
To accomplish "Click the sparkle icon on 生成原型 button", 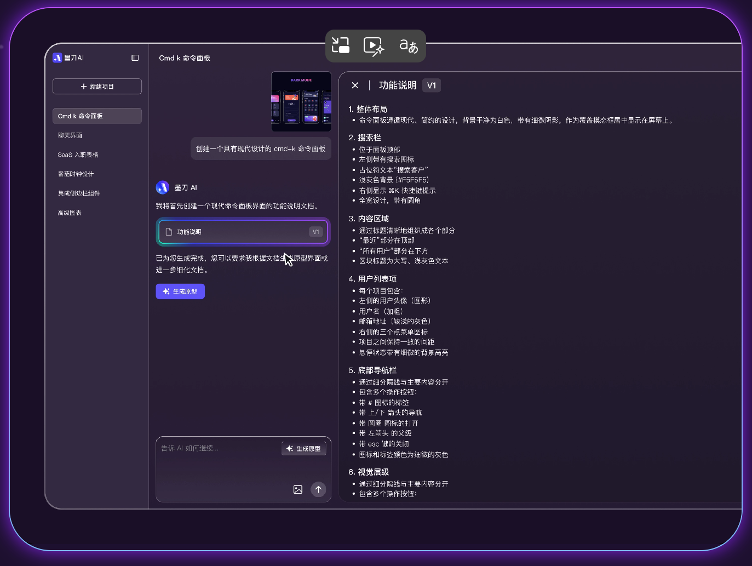I will (x=165, y=291).
